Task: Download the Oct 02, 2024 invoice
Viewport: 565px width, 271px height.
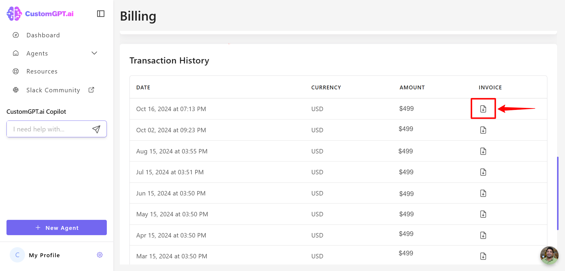Action: click(483, 130)
